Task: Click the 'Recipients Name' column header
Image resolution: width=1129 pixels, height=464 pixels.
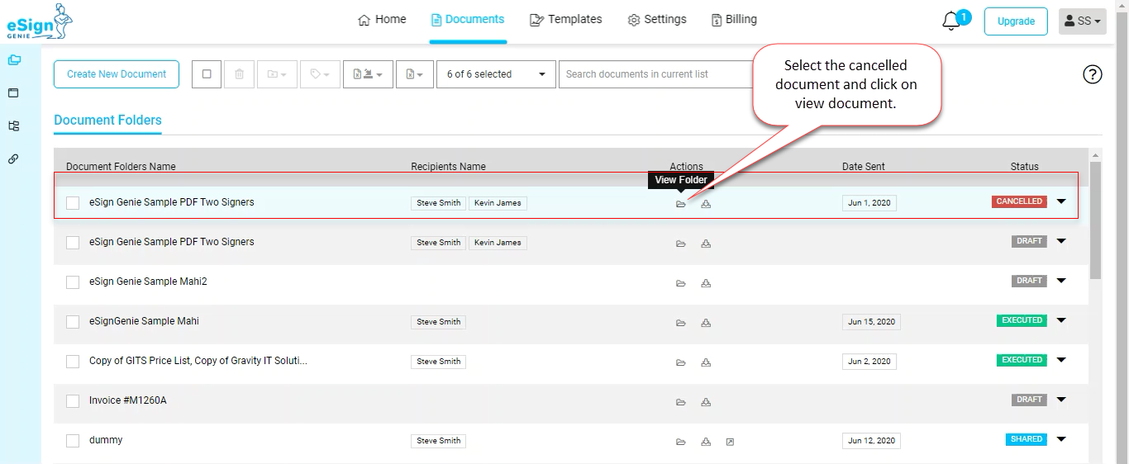Action: coord(448,167)
